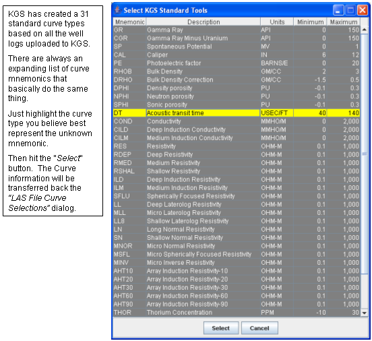This screenshot has width=372, height=341.
Task: Choose the Neutron porosity NPHI row
Action: [237, 96]
